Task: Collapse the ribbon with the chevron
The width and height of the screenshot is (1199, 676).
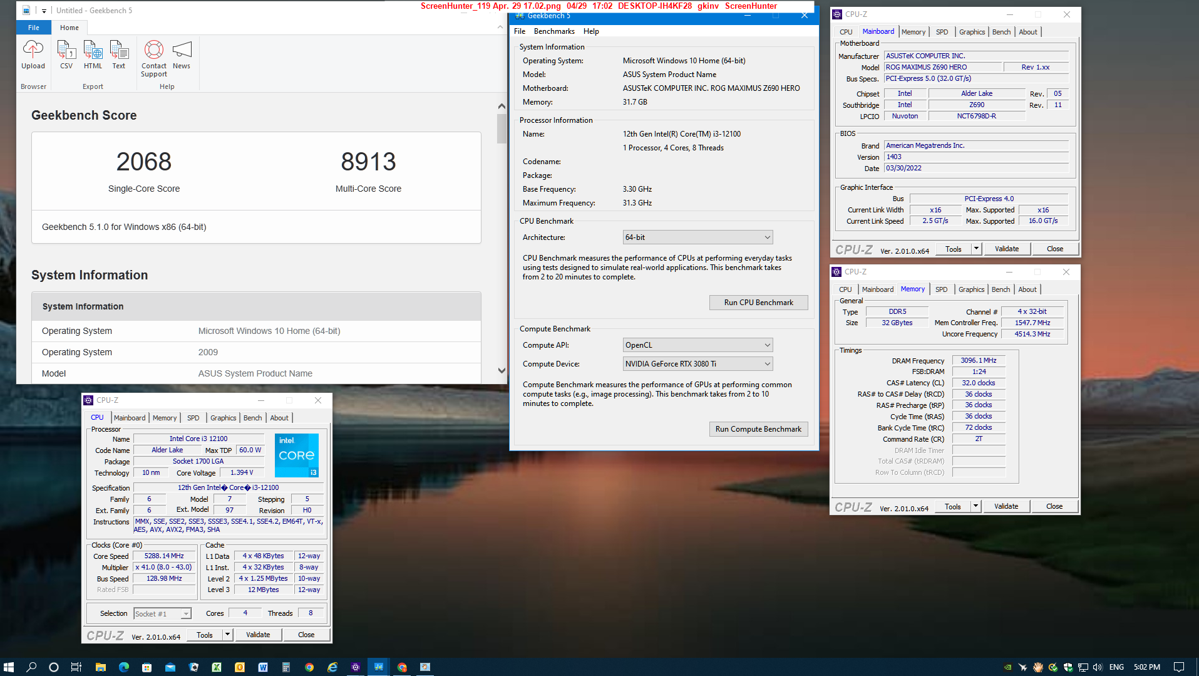Action: (500, 27)
